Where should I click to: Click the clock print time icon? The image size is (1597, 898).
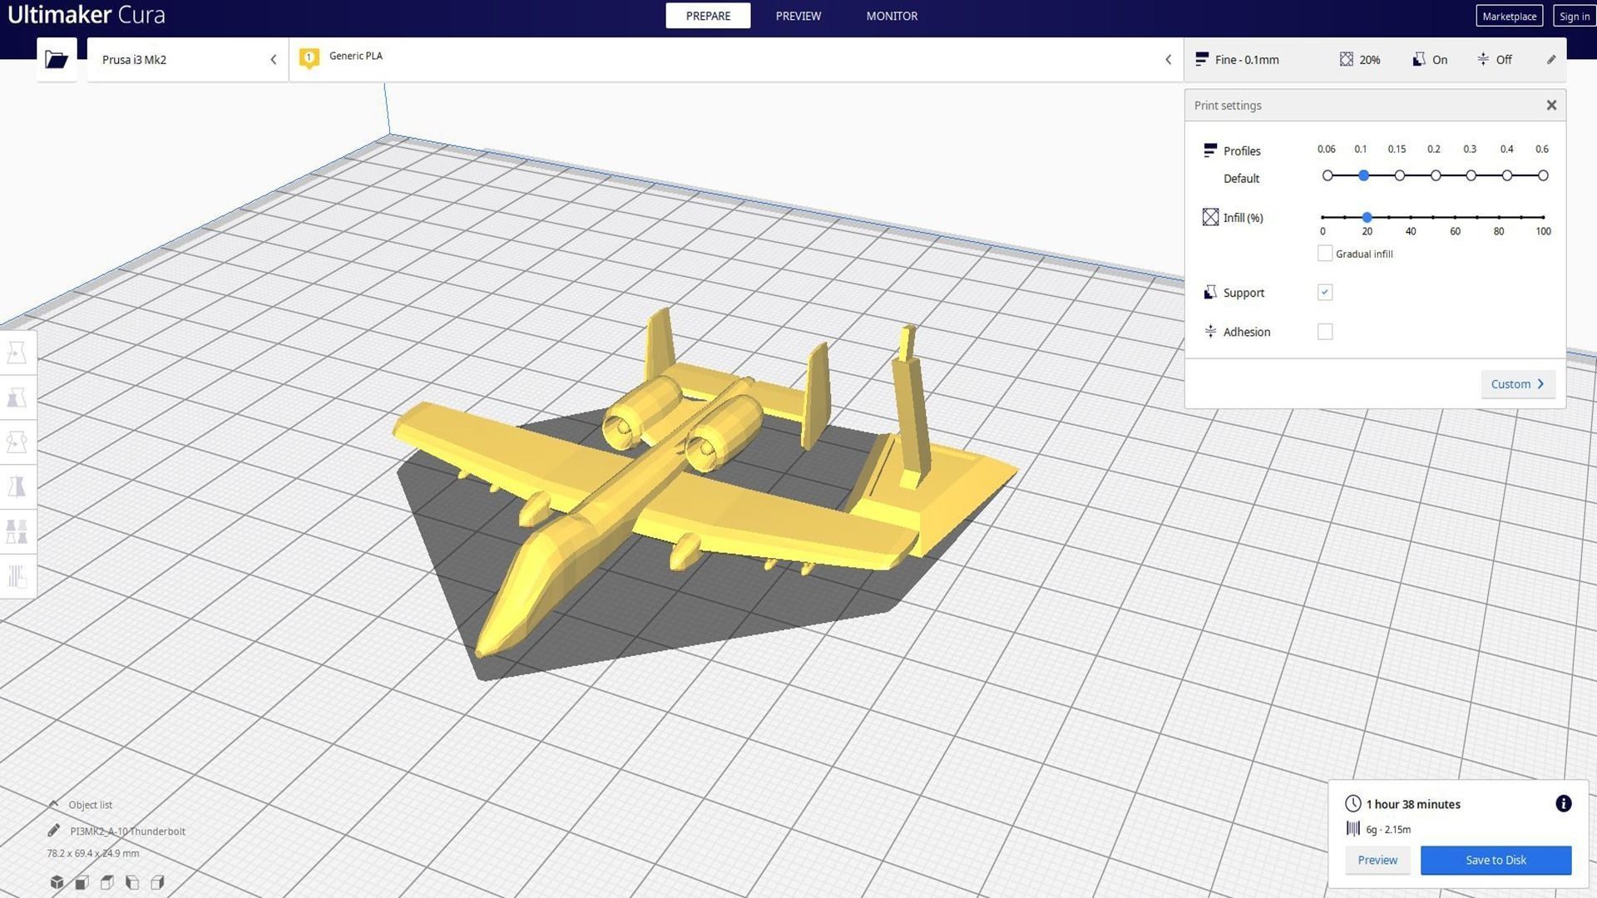1353,803
